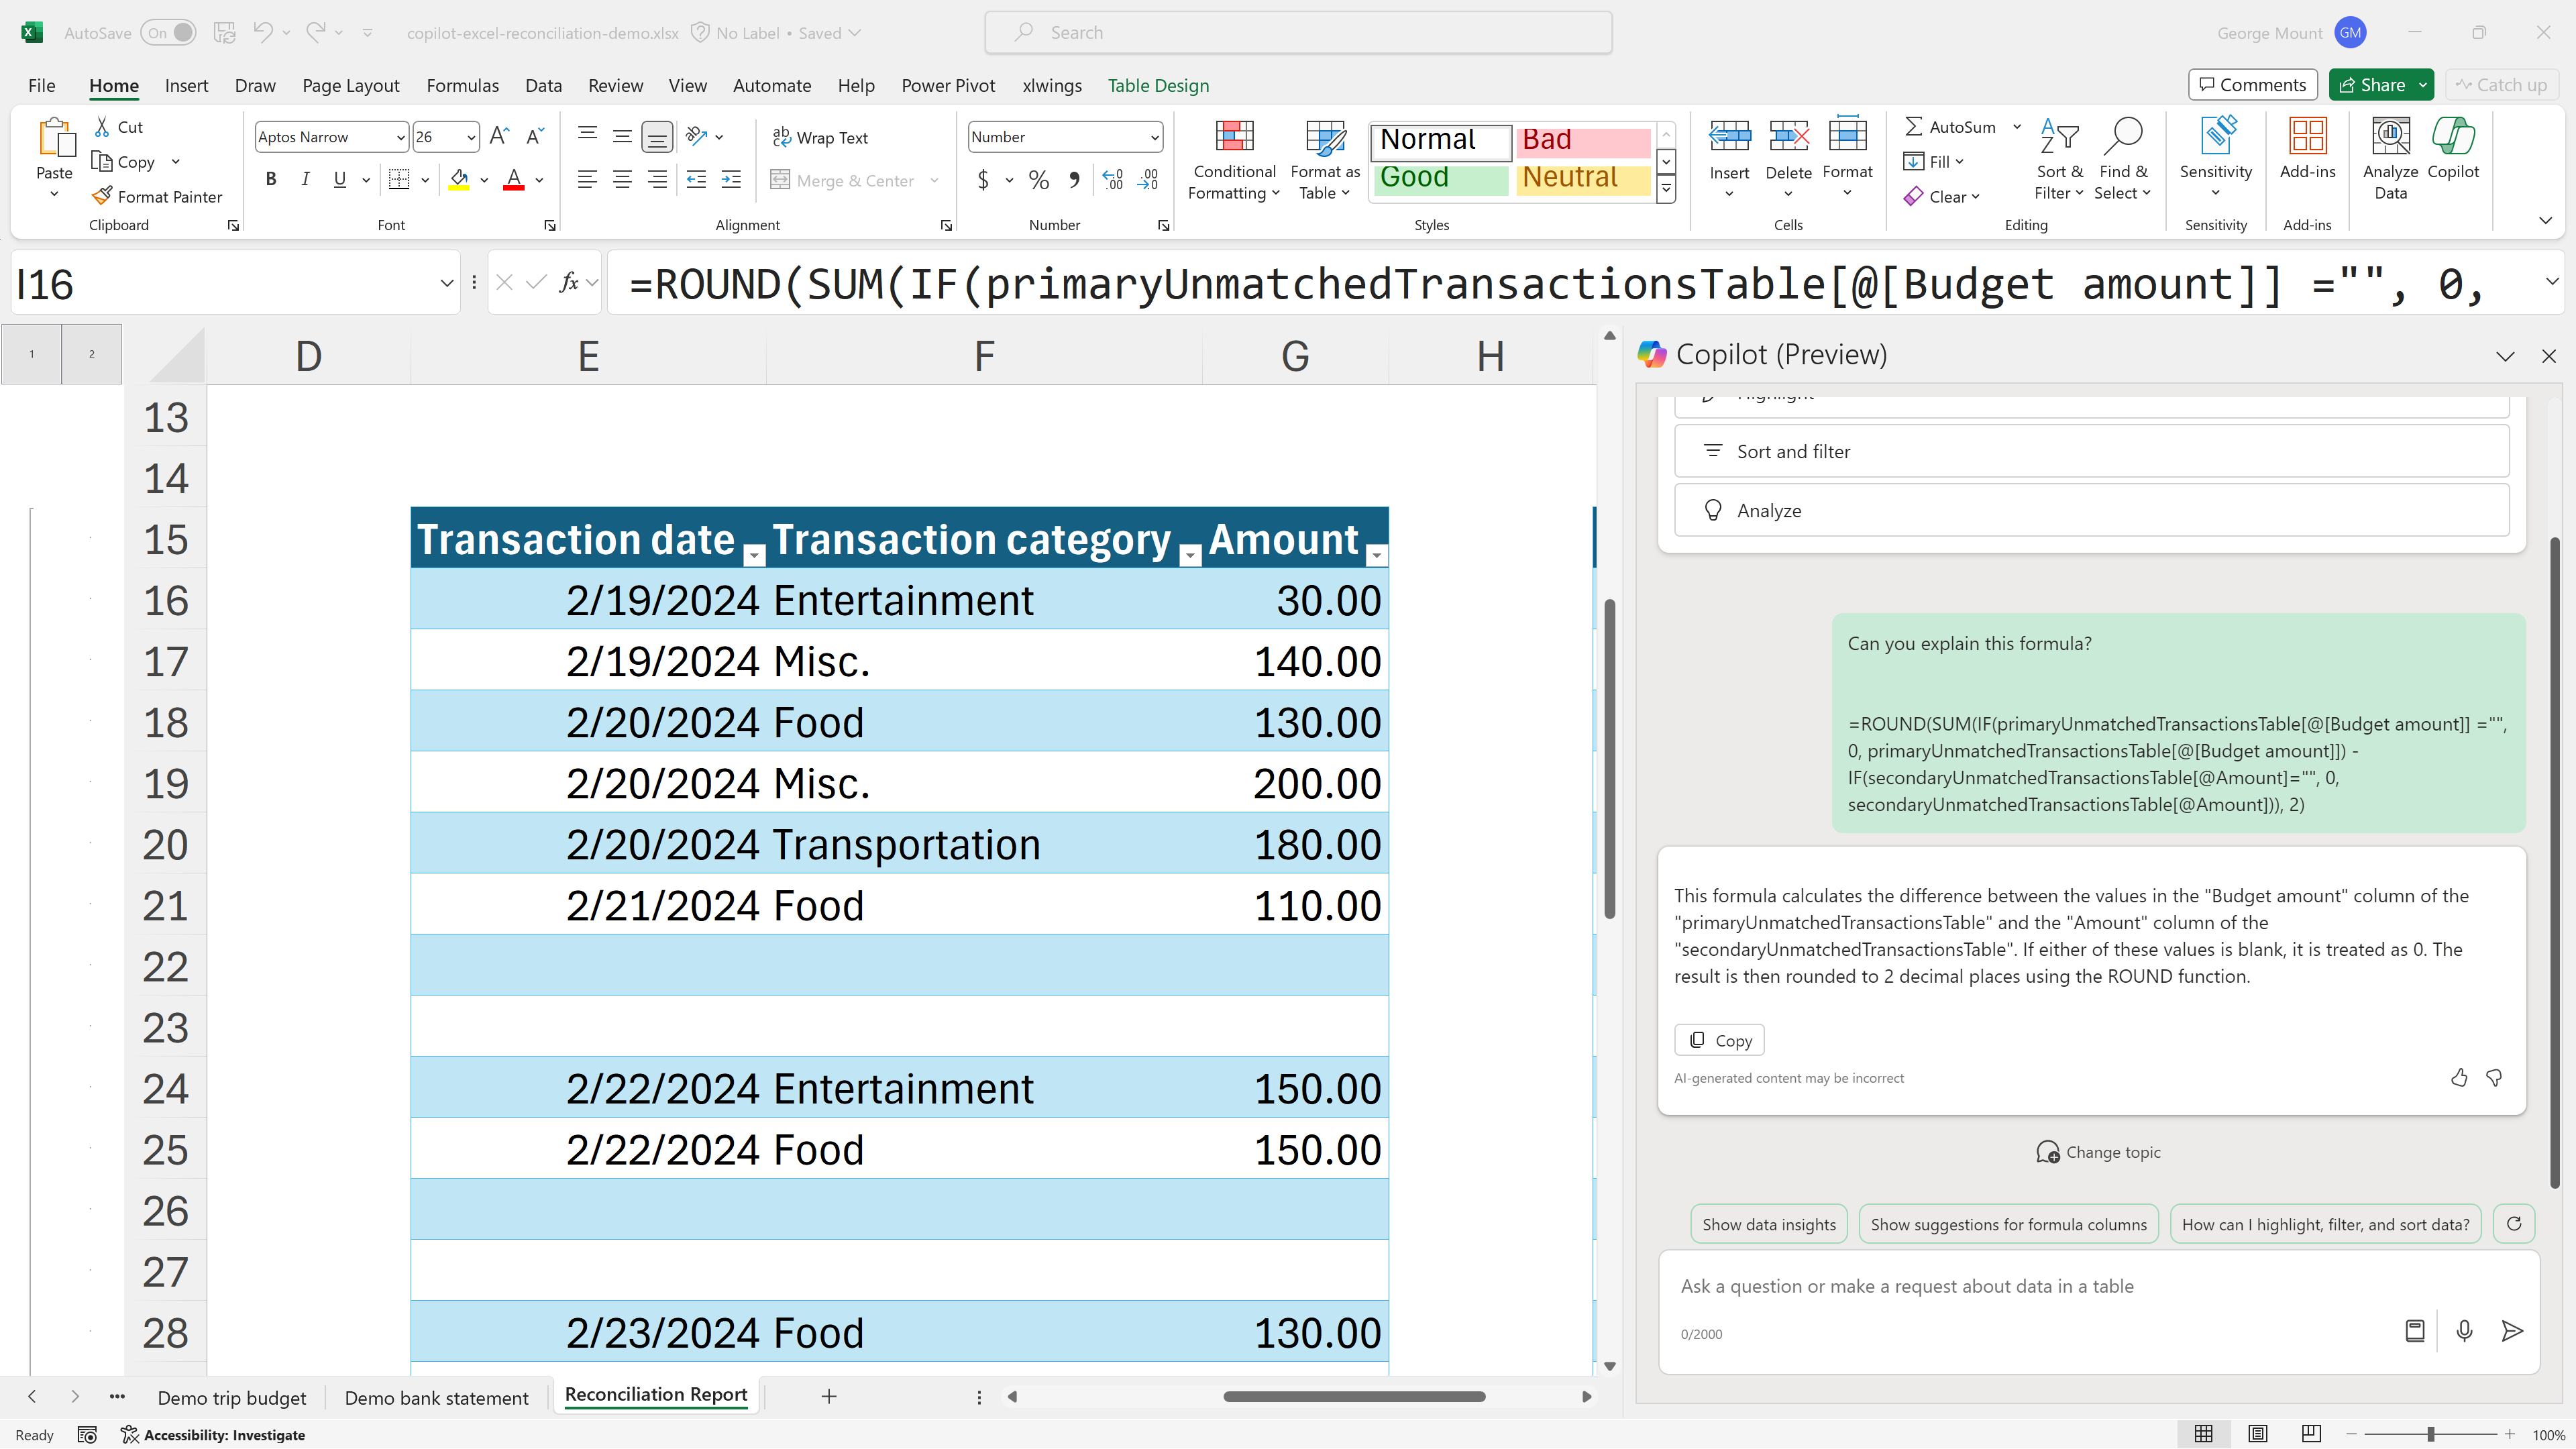
Task: Open the Transaction category filter dropdown
Action: [1190, 555]
